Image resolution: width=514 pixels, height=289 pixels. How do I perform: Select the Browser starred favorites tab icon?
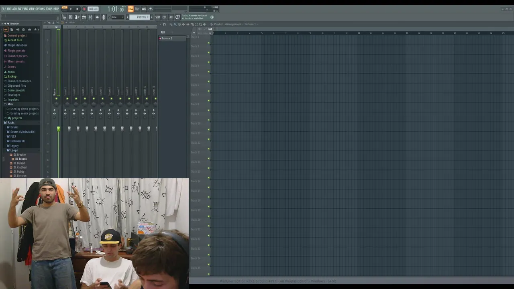35,29
